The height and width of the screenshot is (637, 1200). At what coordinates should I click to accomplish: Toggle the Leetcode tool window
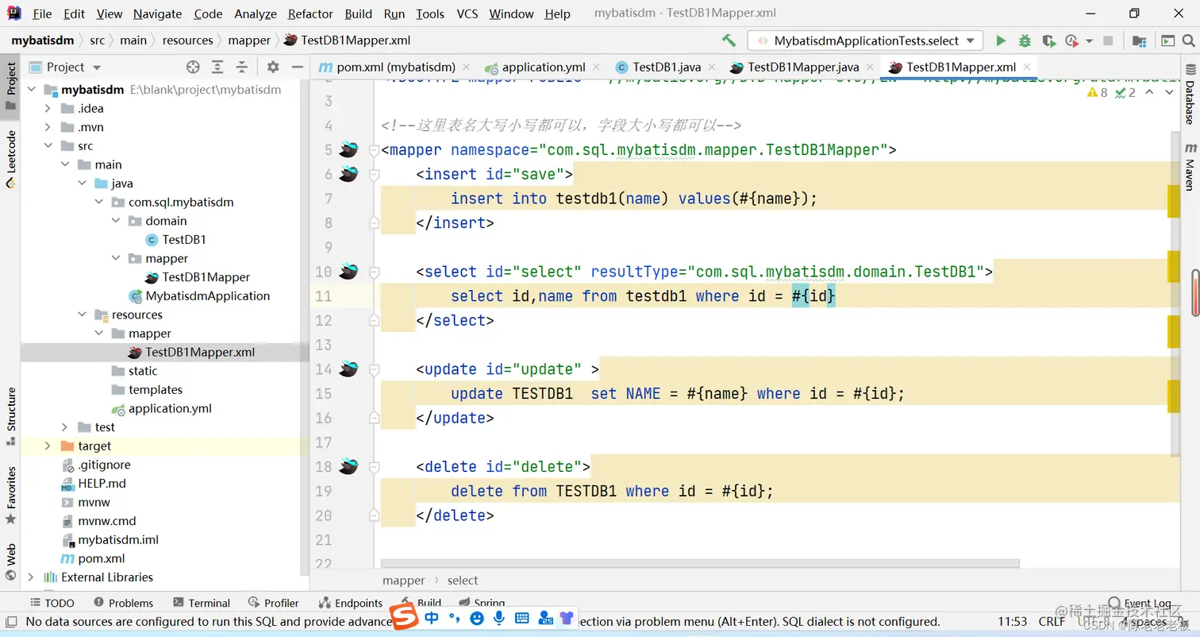11,159
